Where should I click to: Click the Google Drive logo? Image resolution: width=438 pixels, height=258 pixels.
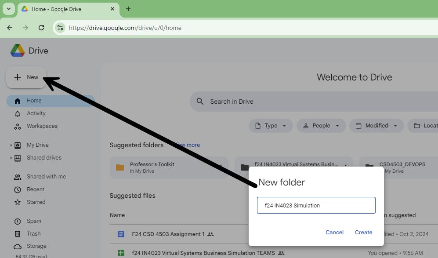coord(18,51)
